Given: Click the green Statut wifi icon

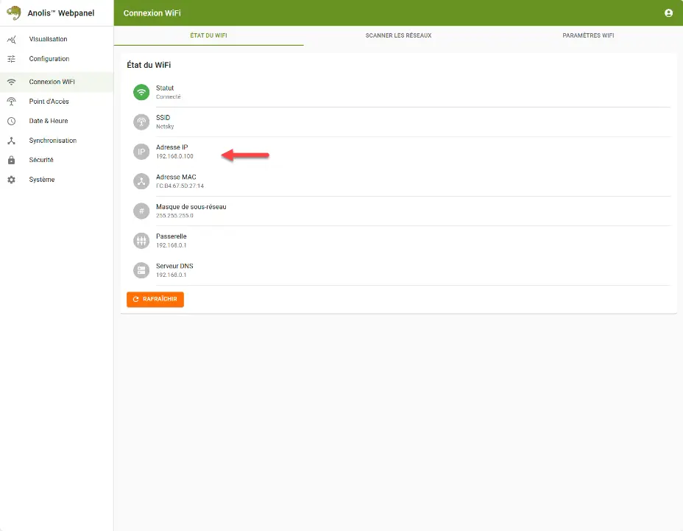Looking at the screenshot, I should coord(141,92).
